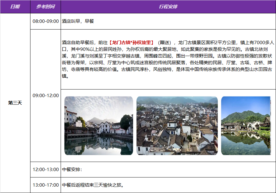The height and width of the screenshot is (193, 276).
Task: Click the 行程安排 column header
Action: tap(168, 7)
